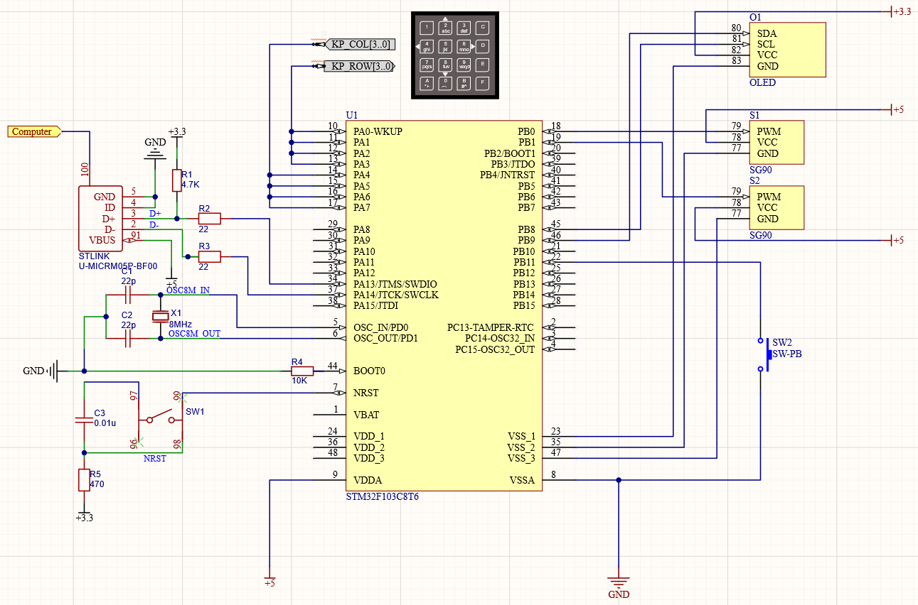Click the VBUS pin on STLINK connector
This screenshot has width=918, height=605.
click(x=102, y=240)
